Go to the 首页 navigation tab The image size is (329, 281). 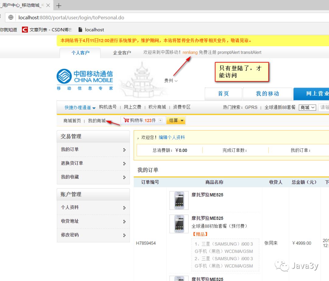tap(223, 94)
